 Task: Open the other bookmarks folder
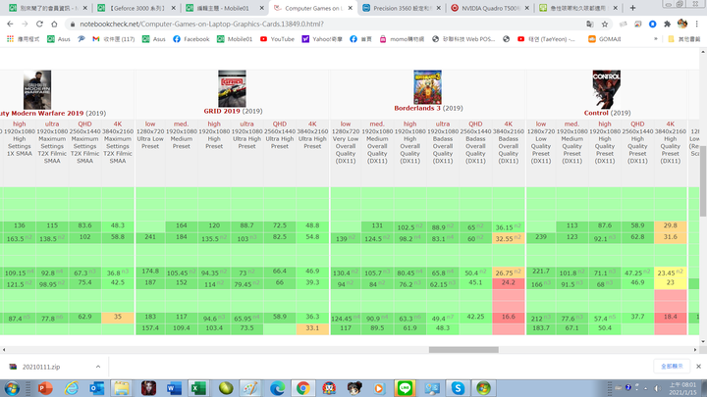point(684,39)
